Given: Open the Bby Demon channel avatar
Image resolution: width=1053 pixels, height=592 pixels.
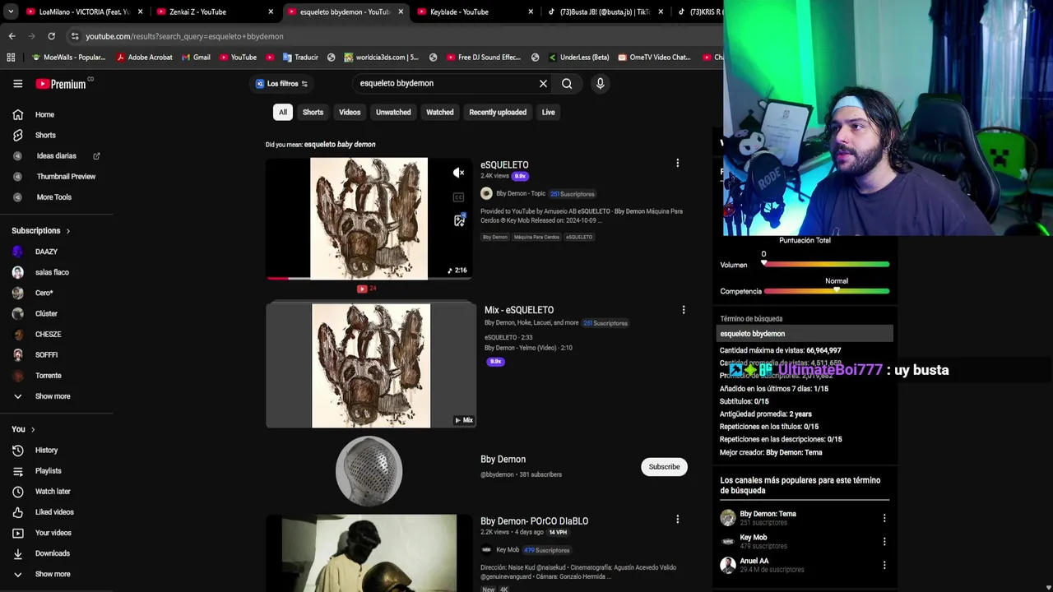Looking at the screenshot, I should pyautogui.click(x=369, y=471).
